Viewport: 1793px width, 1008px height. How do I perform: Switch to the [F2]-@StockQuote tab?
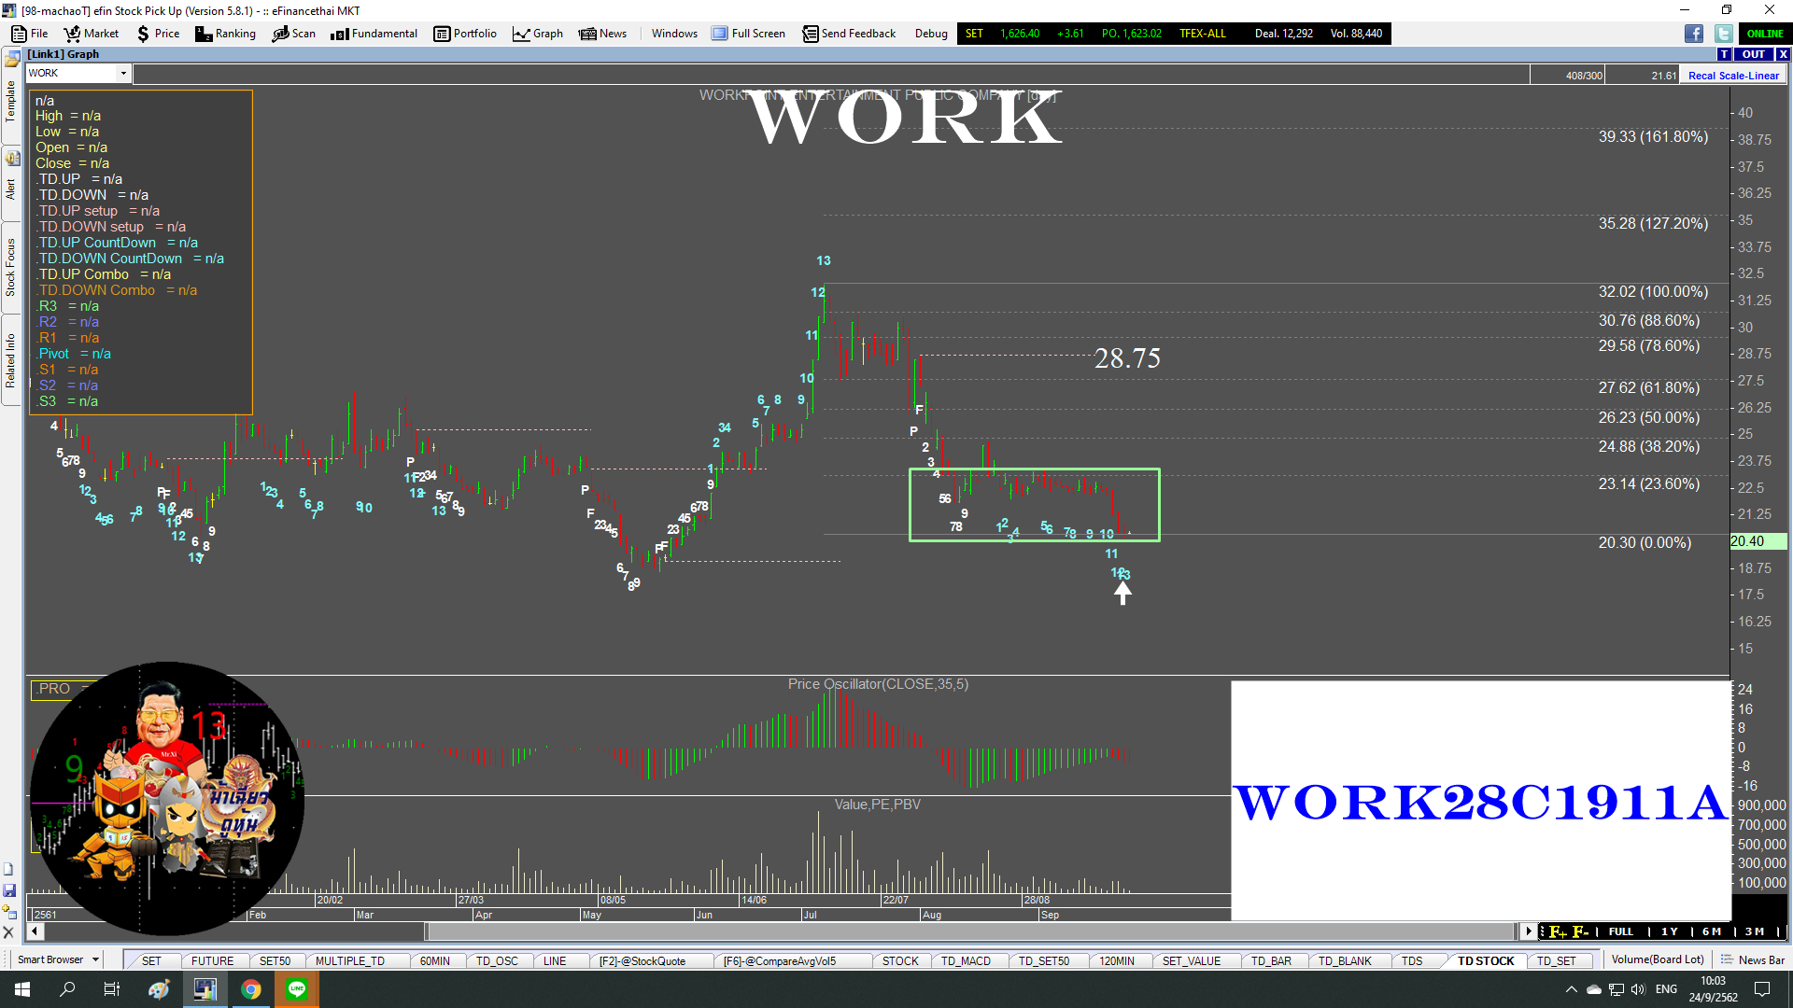click(642, 960)
